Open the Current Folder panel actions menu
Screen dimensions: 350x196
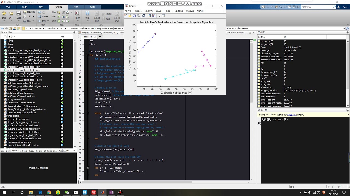click(x=74, y=32)
